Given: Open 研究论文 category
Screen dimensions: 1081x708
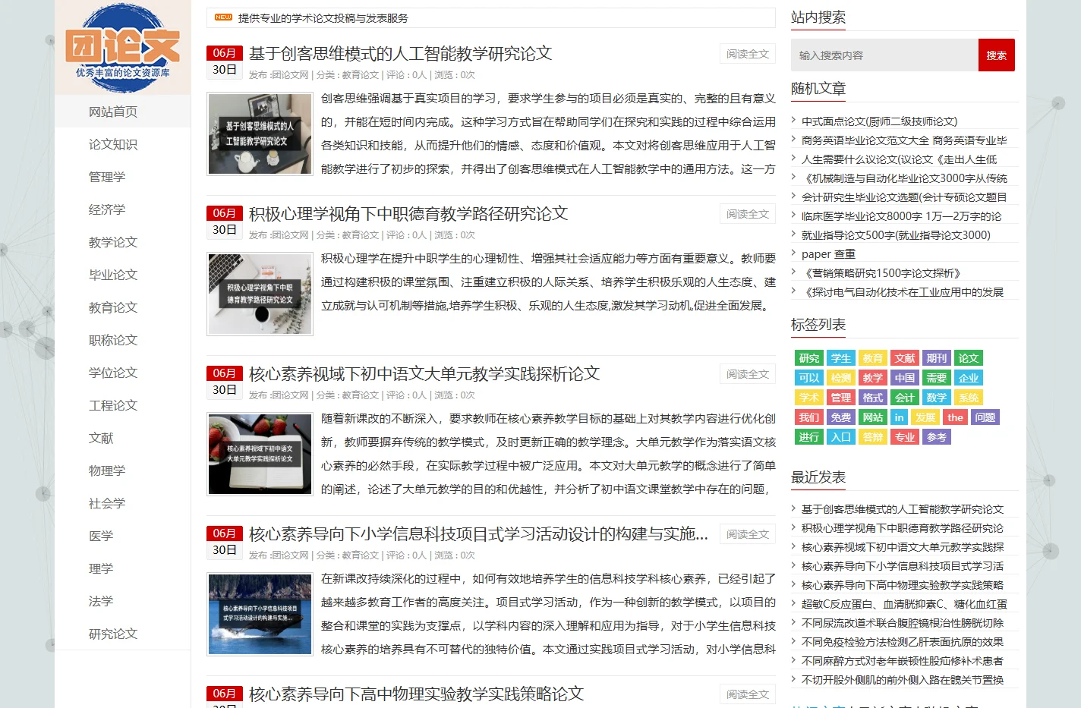Looking at the screenshot, I should [113, 634].
